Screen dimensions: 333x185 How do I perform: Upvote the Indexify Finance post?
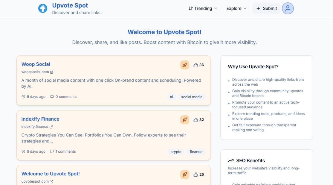coord(196,119)
